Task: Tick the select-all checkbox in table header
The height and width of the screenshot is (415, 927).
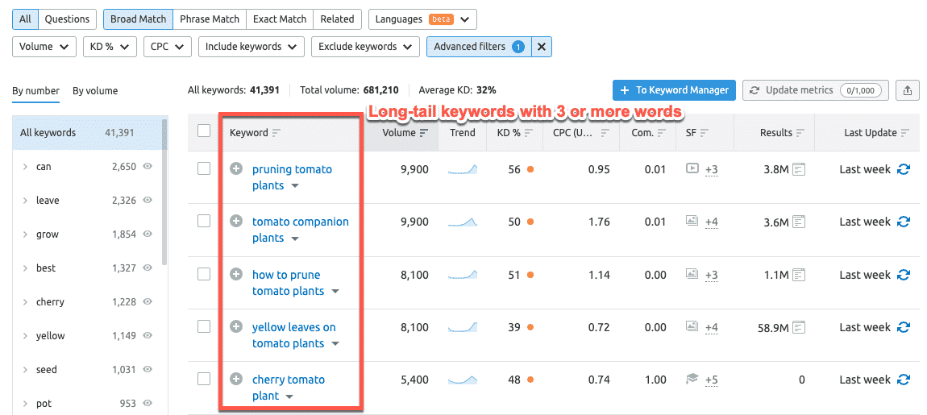Action: coord(204,131)
